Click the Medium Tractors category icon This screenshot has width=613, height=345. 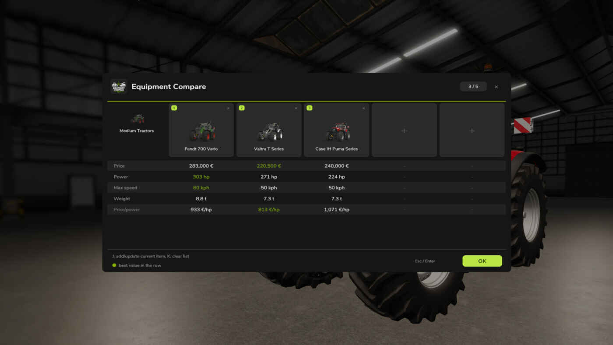137,119
